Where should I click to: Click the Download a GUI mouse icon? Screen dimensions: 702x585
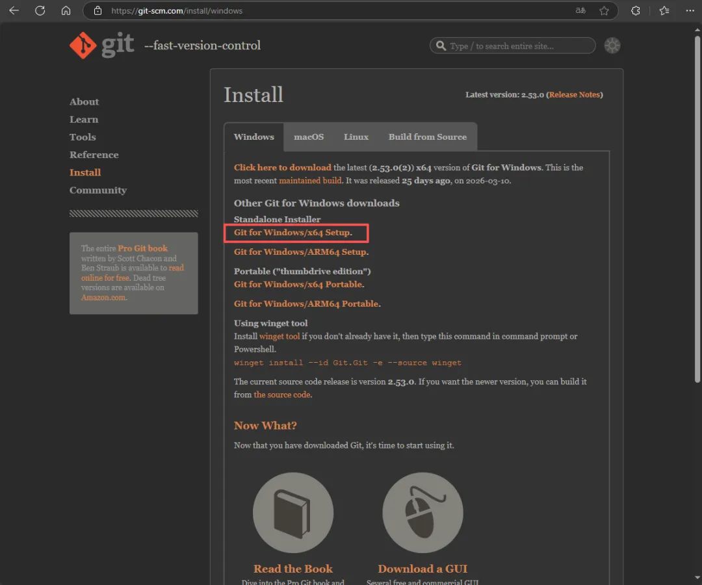422,512
